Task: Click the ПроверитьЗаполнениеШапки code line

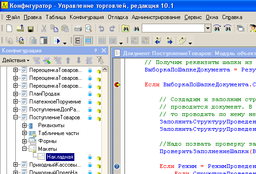Action: (x=208, y=151)
